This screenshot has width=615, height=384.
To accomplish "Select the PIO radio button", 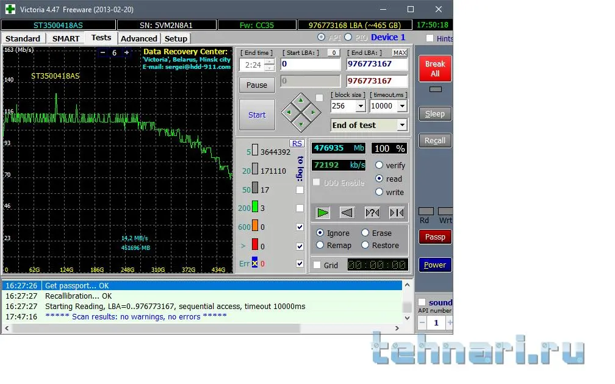I will [348, 37].
